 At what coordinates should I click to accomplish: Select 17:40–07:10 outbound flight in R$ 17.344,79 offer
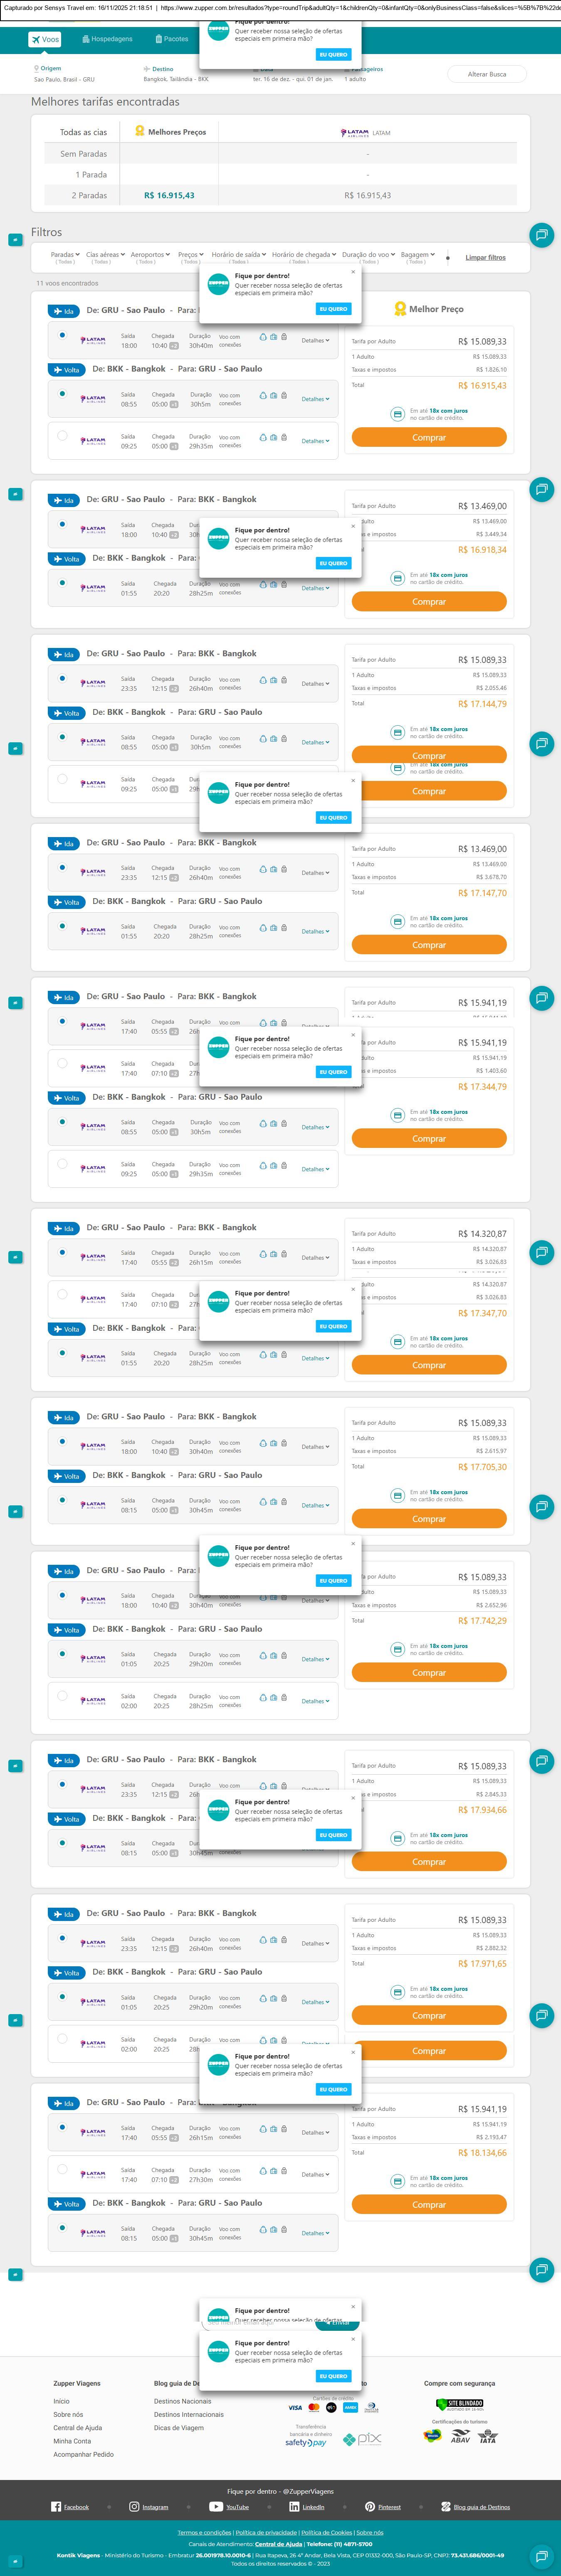pos(62,1063)
